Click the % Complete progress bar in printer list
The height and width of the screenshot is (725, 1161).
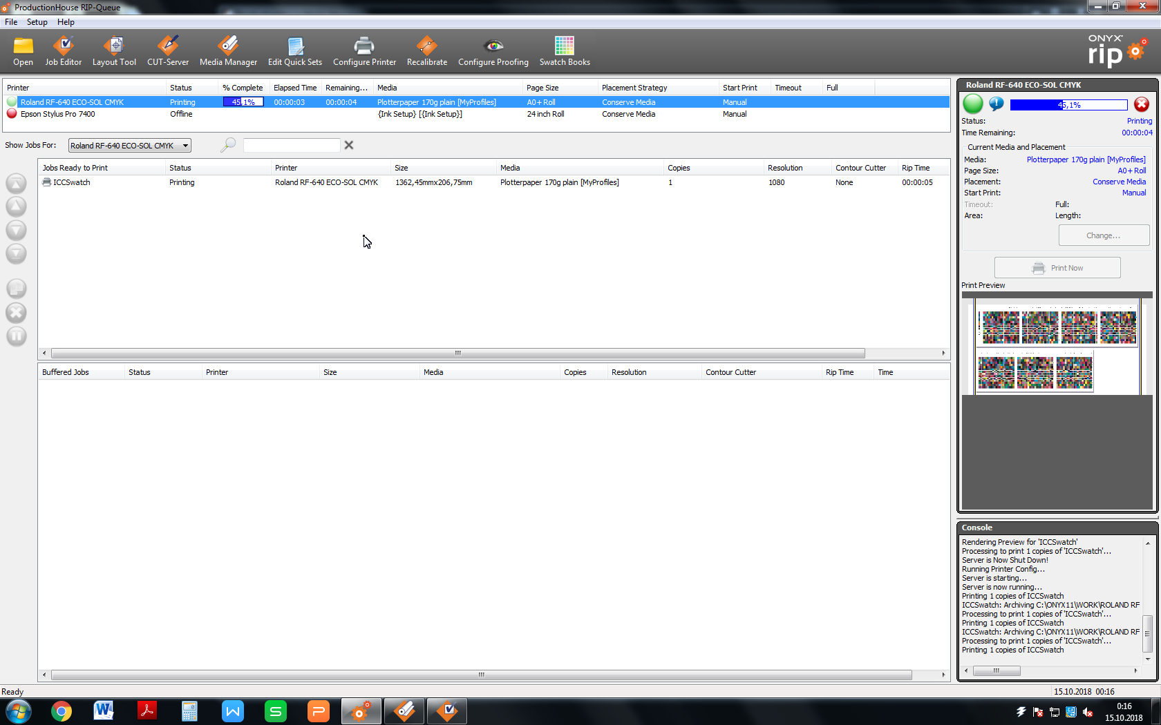click(x=243, y=102)
